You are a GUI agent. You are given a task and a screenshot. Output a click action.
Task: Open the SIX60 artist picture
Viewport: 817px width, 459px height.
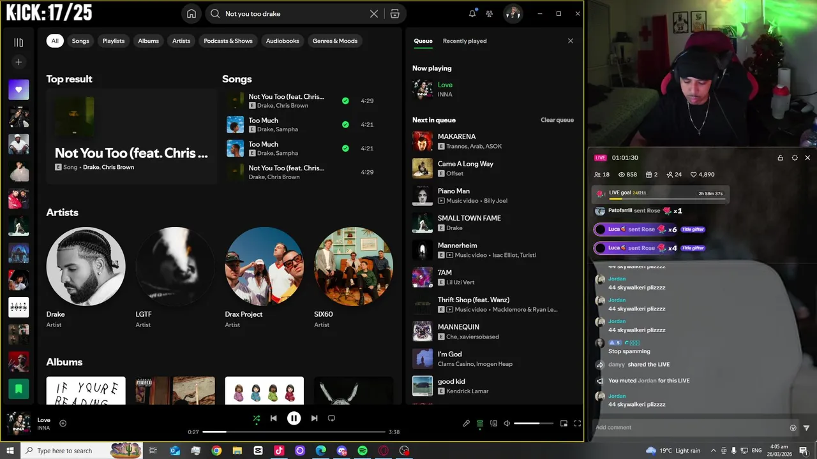tap(354, 266)
